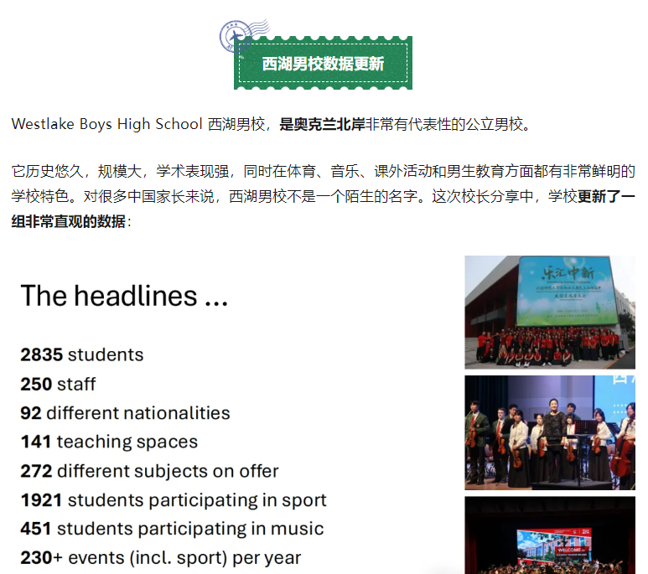The width and height of the screenshot is (648, 574).
Task: Click the bold 组非常直观的数据 phrase
Action: point(68,221)
